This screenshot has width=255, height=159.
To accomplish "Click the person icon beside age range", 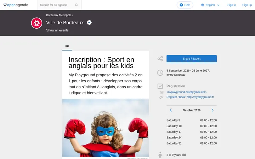I will [x=160, y=155].
